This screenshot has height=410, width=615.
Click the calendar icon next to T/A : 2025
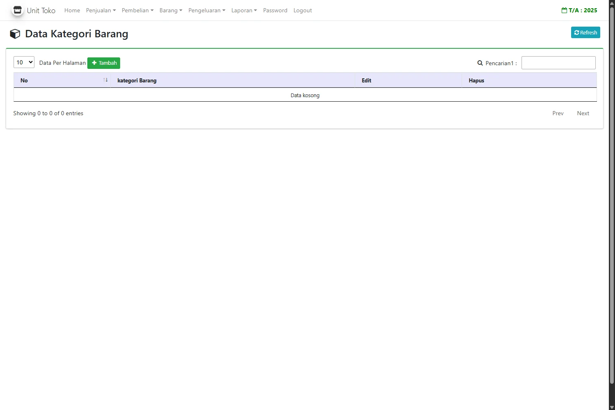(564, 10)
